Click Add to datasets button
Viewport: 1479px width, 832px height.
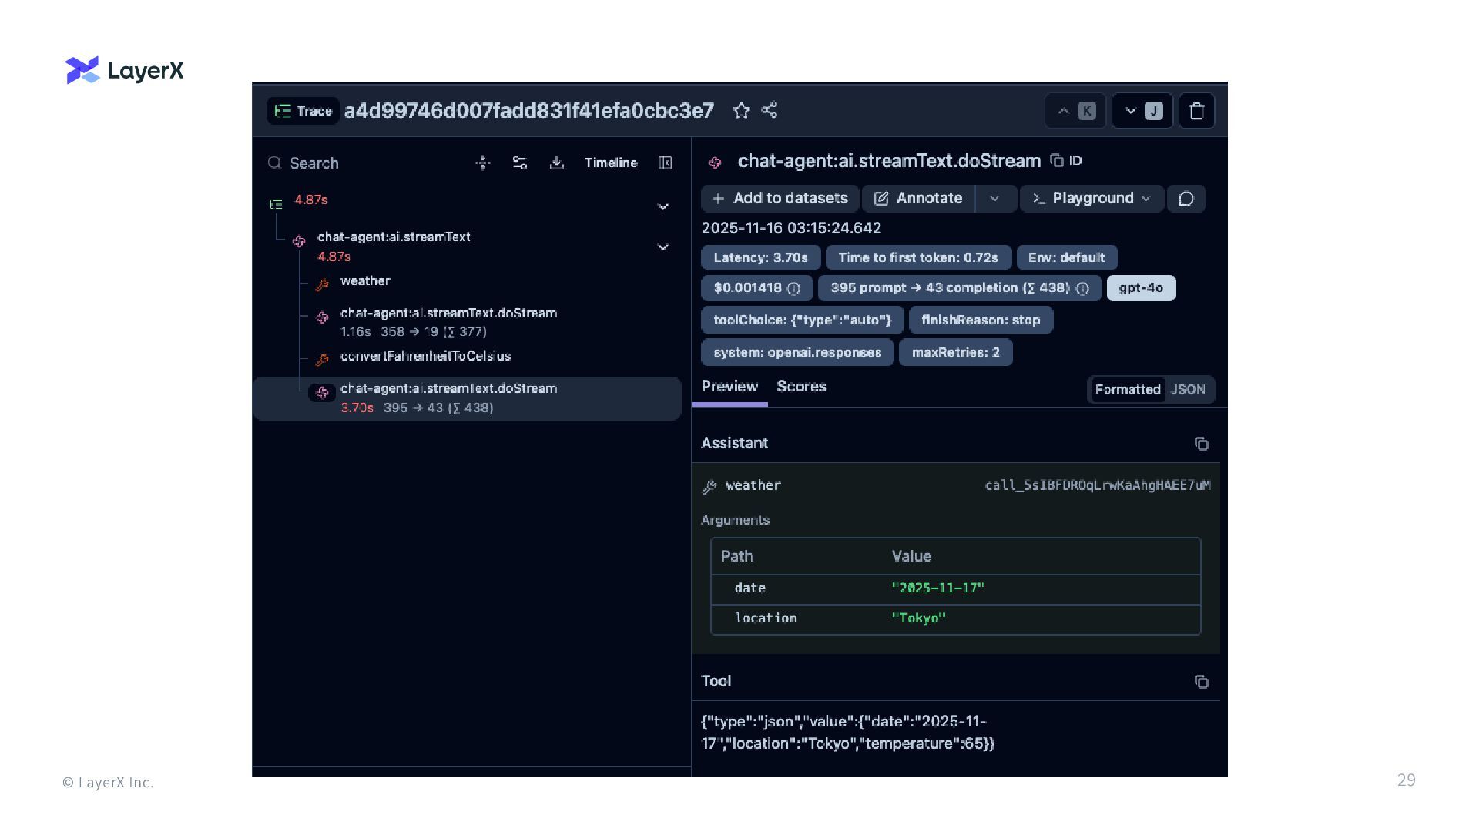pos(780,199)
